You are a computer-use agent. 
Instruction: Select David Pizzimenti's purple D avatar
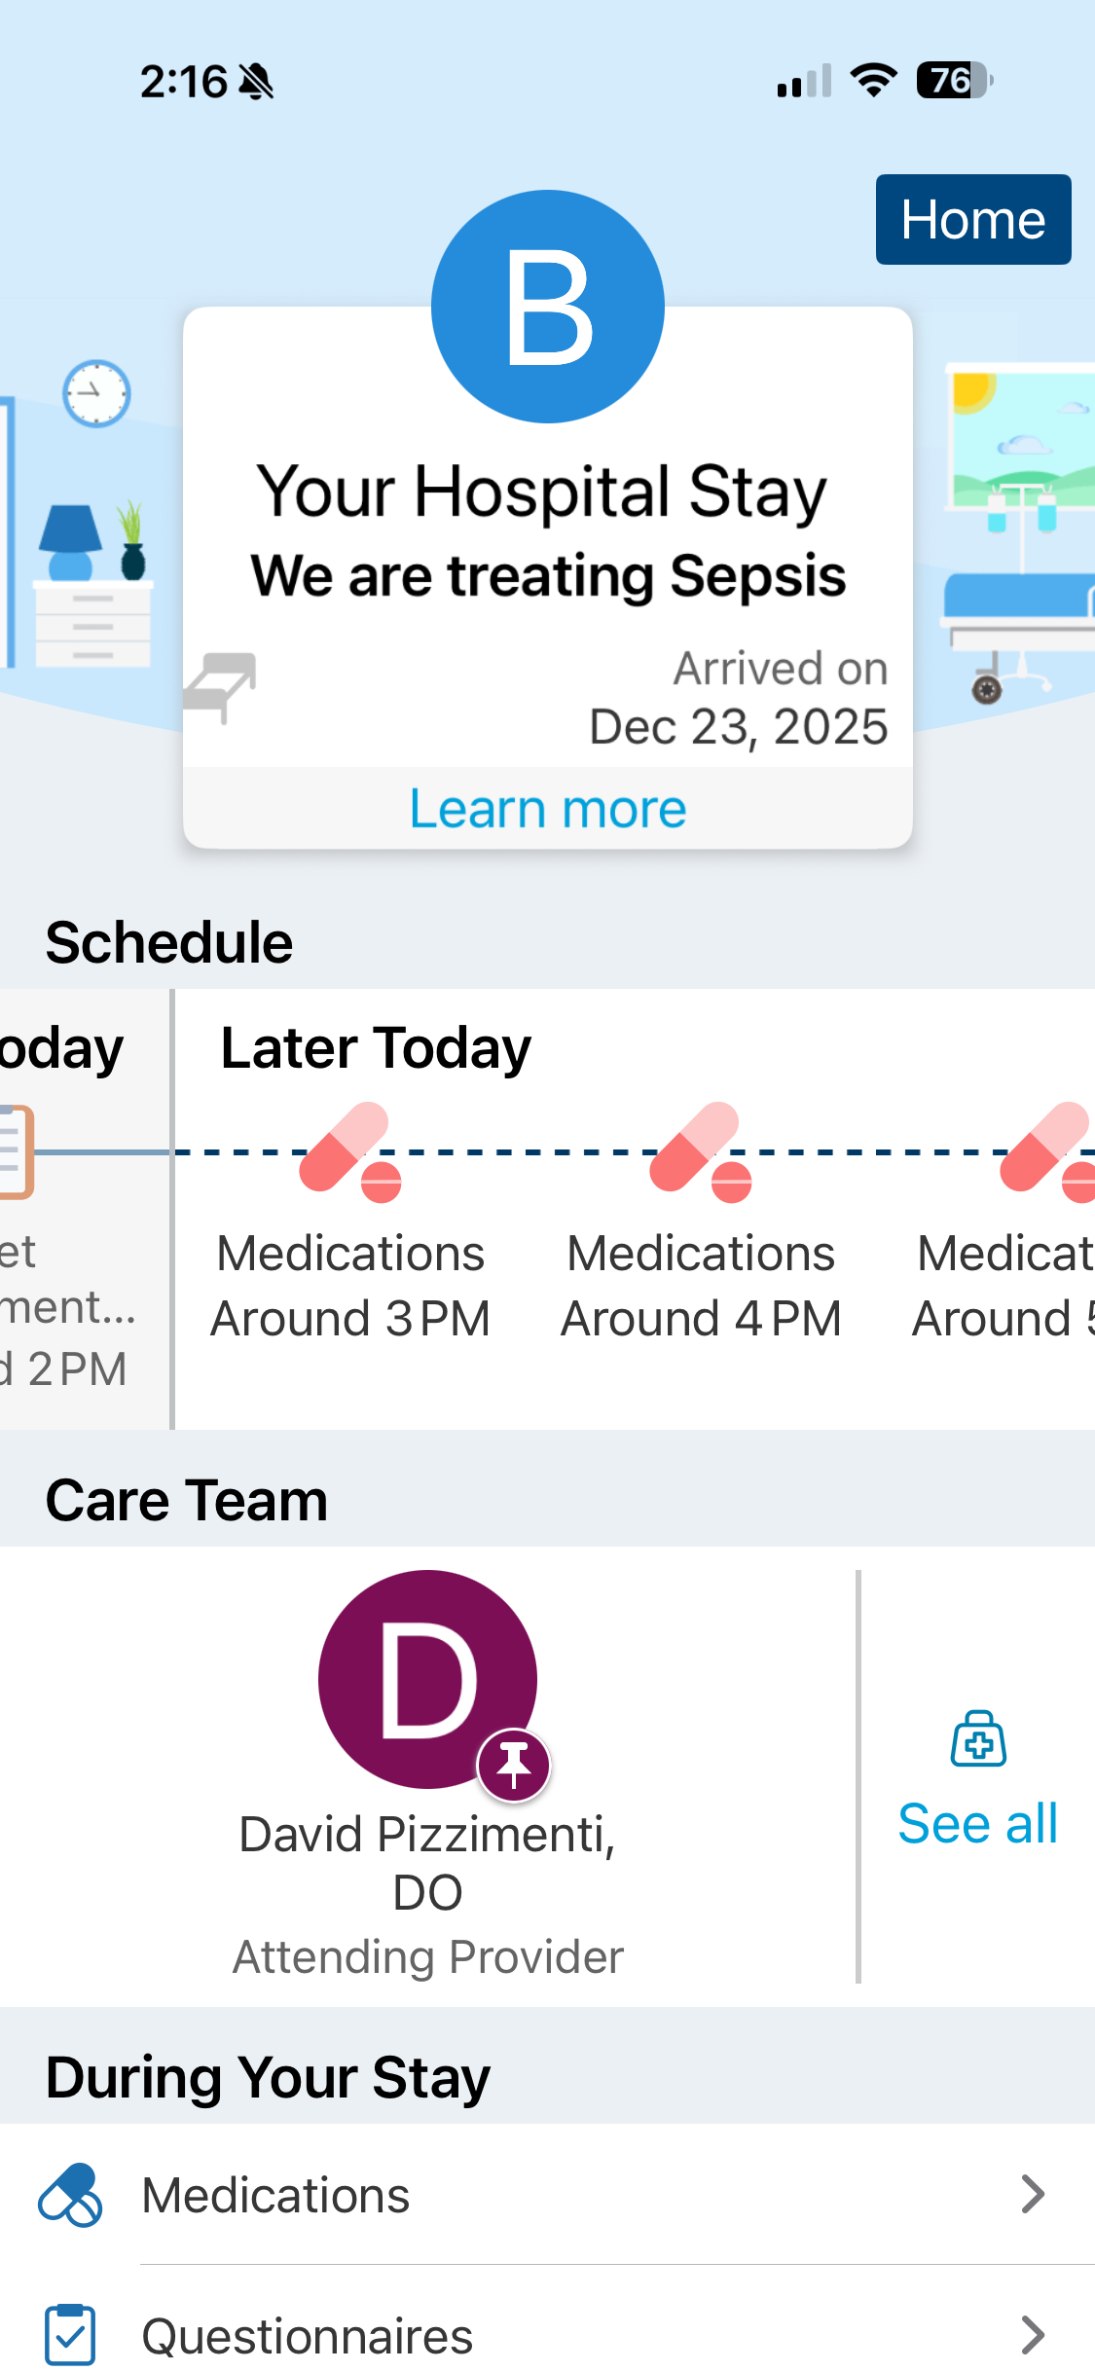tap(426, 1678)
